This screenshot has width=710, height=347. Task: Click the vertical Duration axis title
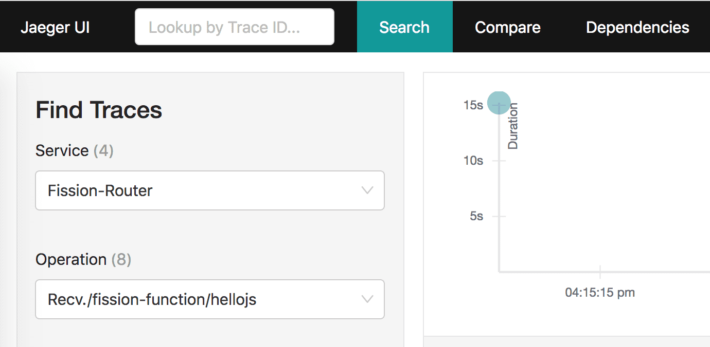click(513, 126)
